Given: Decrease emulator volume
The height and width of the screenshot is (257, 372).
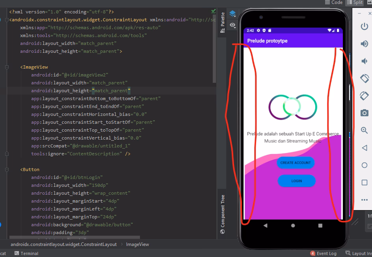Looking at the screenshot, I should [x=363, y=61].
